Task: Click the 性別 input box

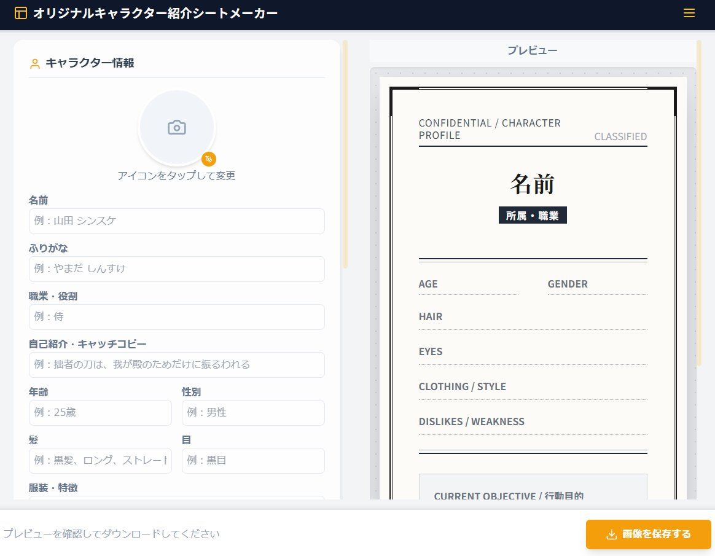Action: [x=253, y=413]
